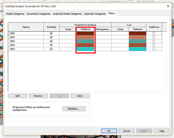
Task: Open Edit/New filters dialog
Action: tap(74, 109)
